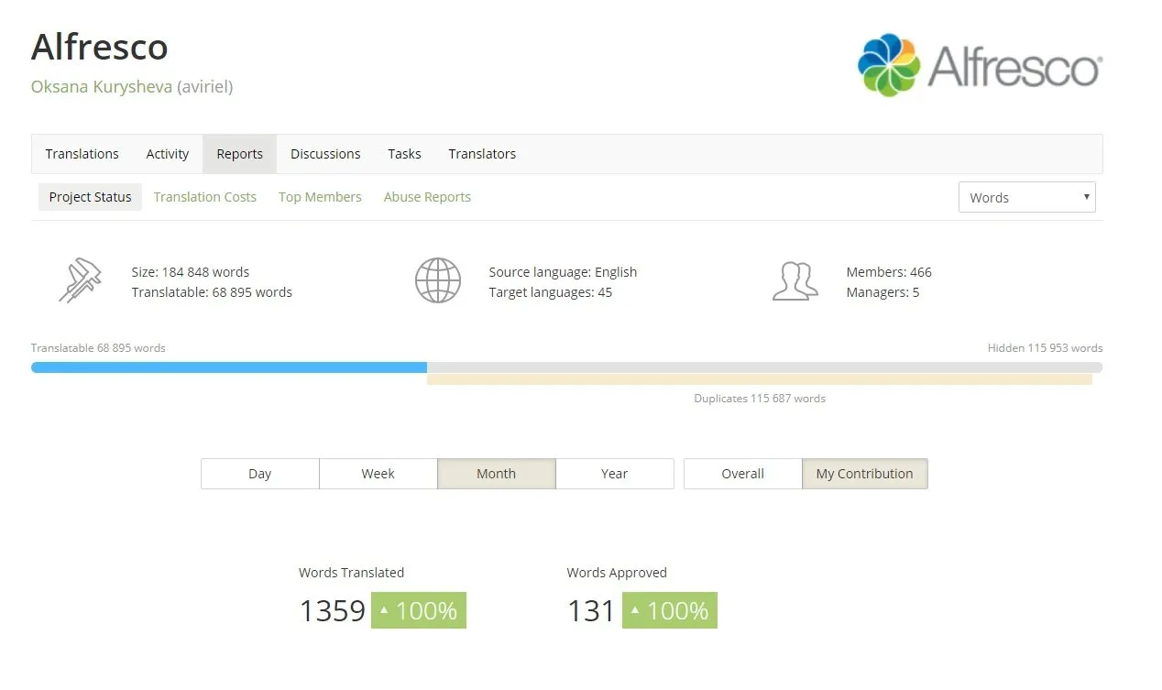Click 'Size: 184 848 words' text
The image size is (1162, 690).
click(x=191, y=272)
